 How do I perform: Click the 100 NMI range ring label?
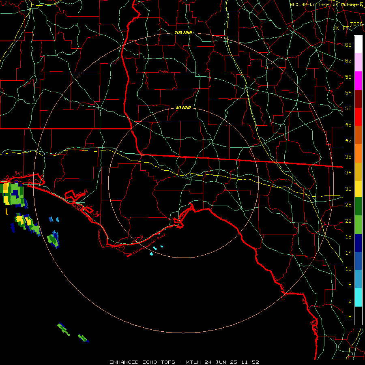point(183,32)
